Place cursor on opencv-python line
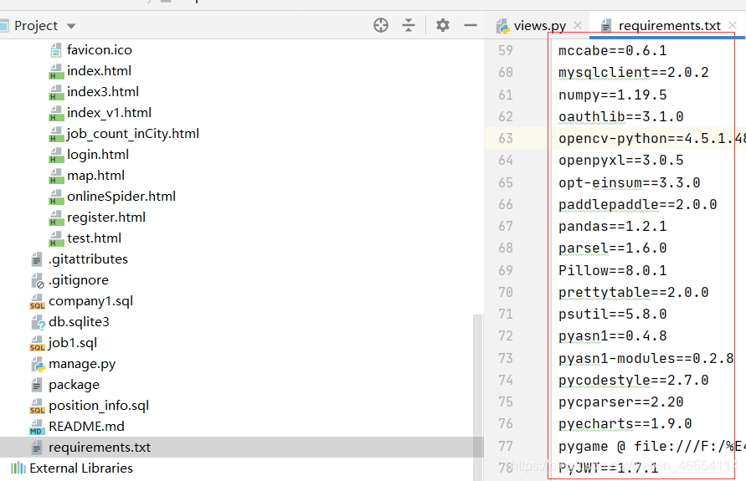The image size is (746, 481). click(x=651, y=138)
